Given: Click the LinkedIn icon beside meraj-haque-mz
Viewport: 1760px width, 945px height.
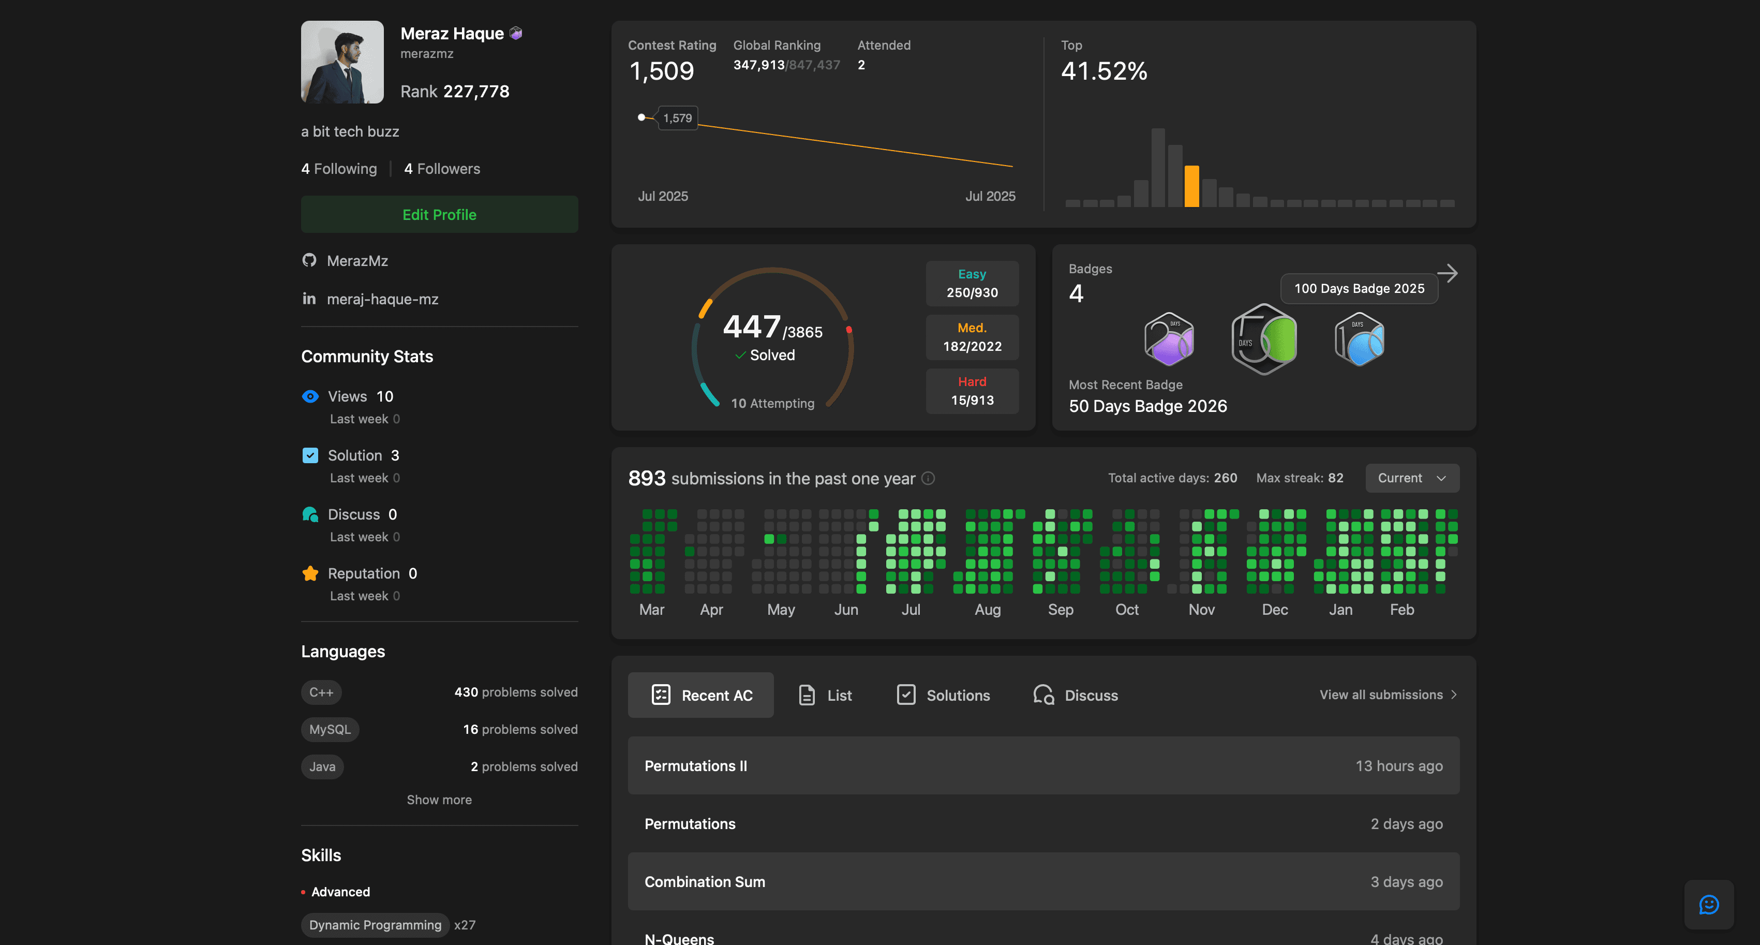Looking at the screenshot, I should [309, 299].
